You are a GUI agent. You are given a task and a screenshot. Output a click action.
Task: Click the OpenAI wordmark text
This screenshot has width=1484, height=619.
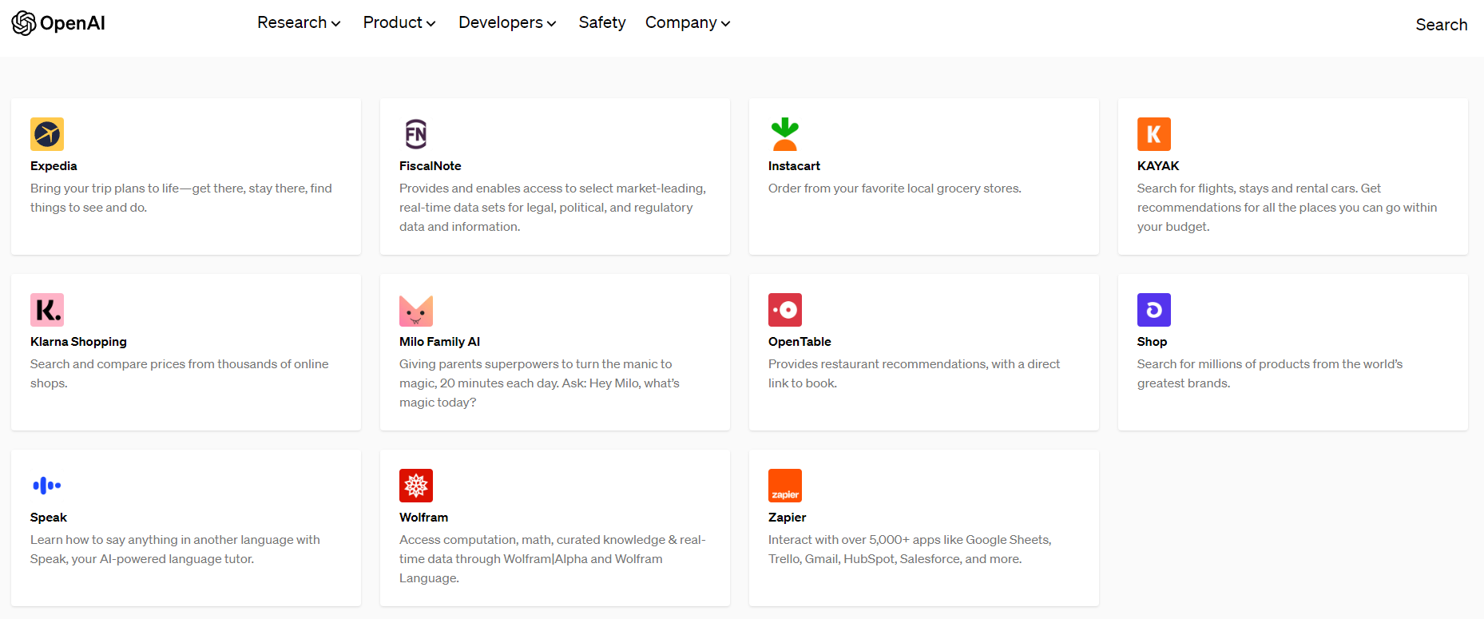pyautogui.click(x=73, y=23)
